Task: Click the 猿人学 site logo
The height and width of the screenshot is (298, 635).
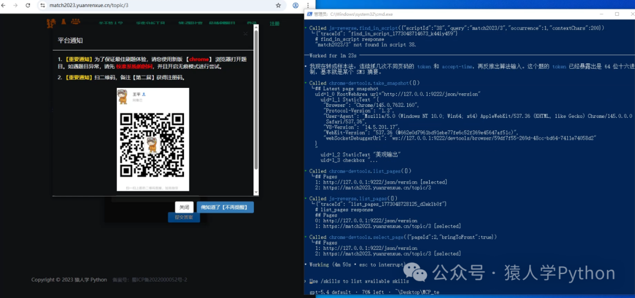Action: click(x=63, y=23)
